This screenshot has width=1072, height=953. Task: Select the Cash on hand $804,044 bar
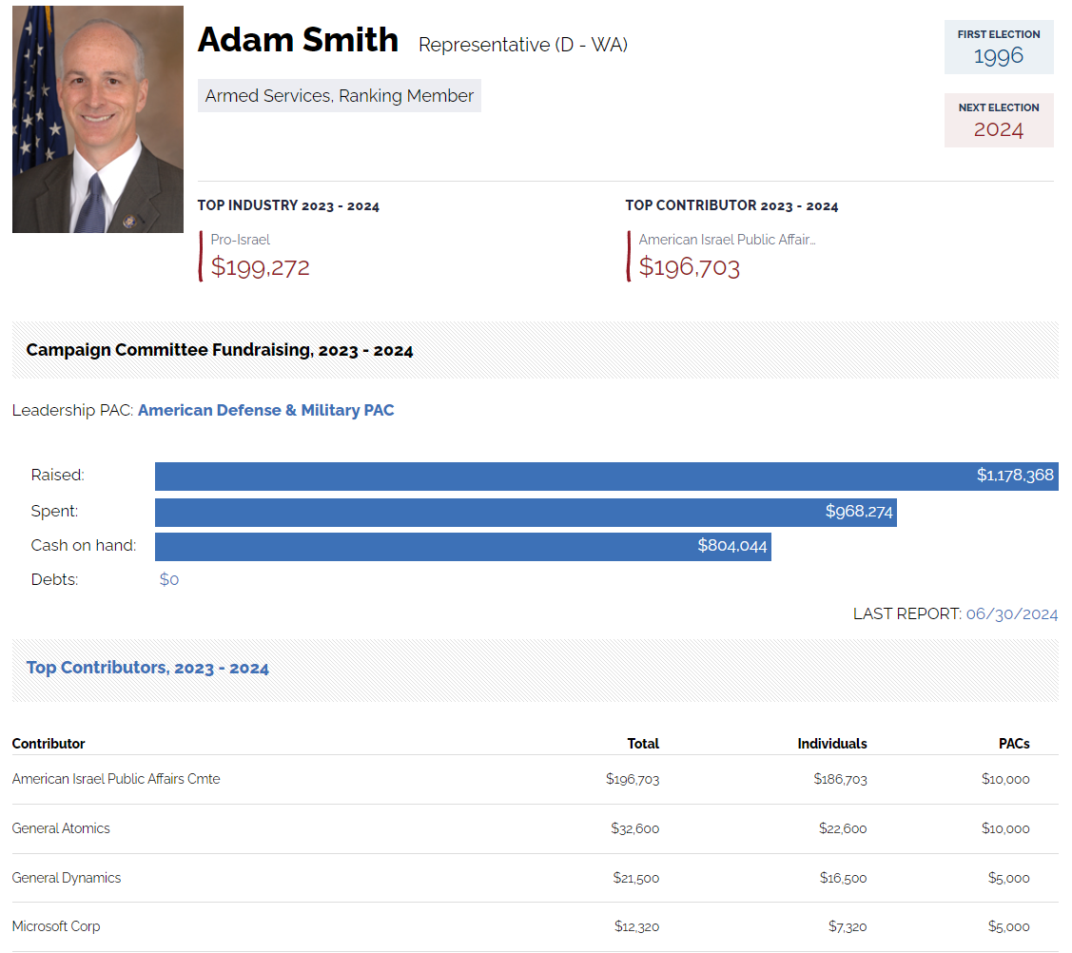click(x=462, y=546)
